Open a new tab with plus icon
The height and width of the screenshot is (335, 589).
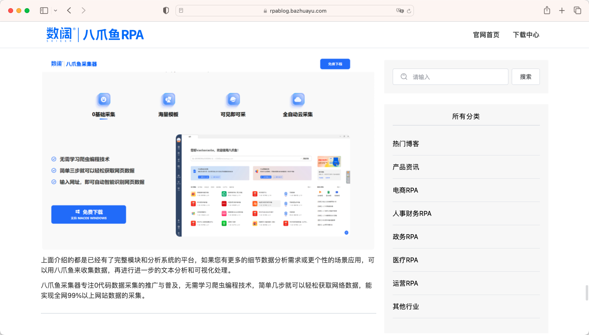click(562, 11)
